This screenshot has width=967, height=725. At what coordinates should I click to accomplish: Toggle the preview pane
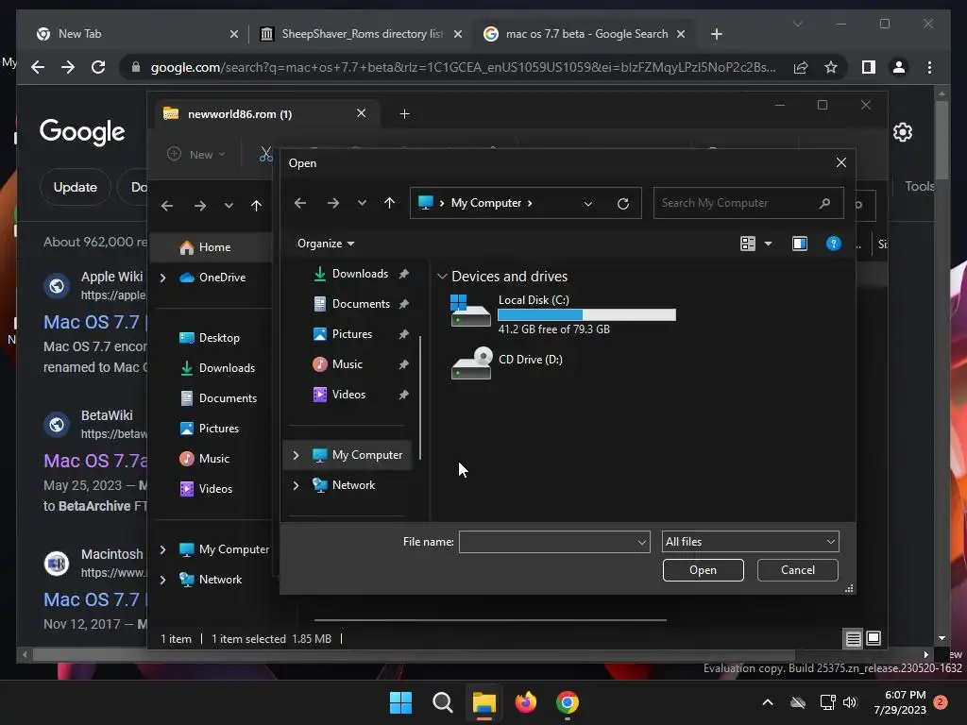799,244
